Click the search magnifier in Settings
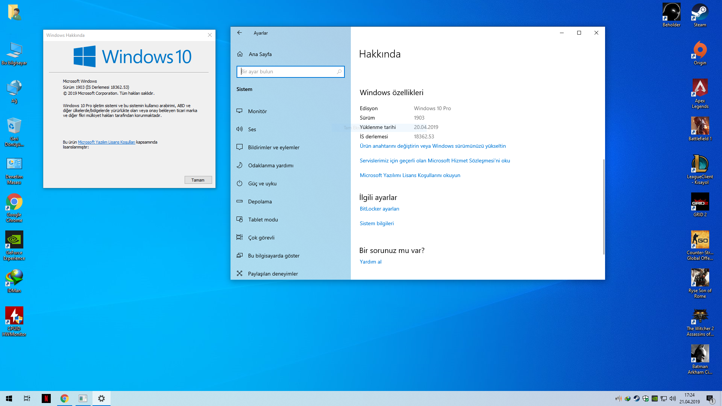Image resolution: width=722 pixels, height=406 pixels. click(339, 71)
